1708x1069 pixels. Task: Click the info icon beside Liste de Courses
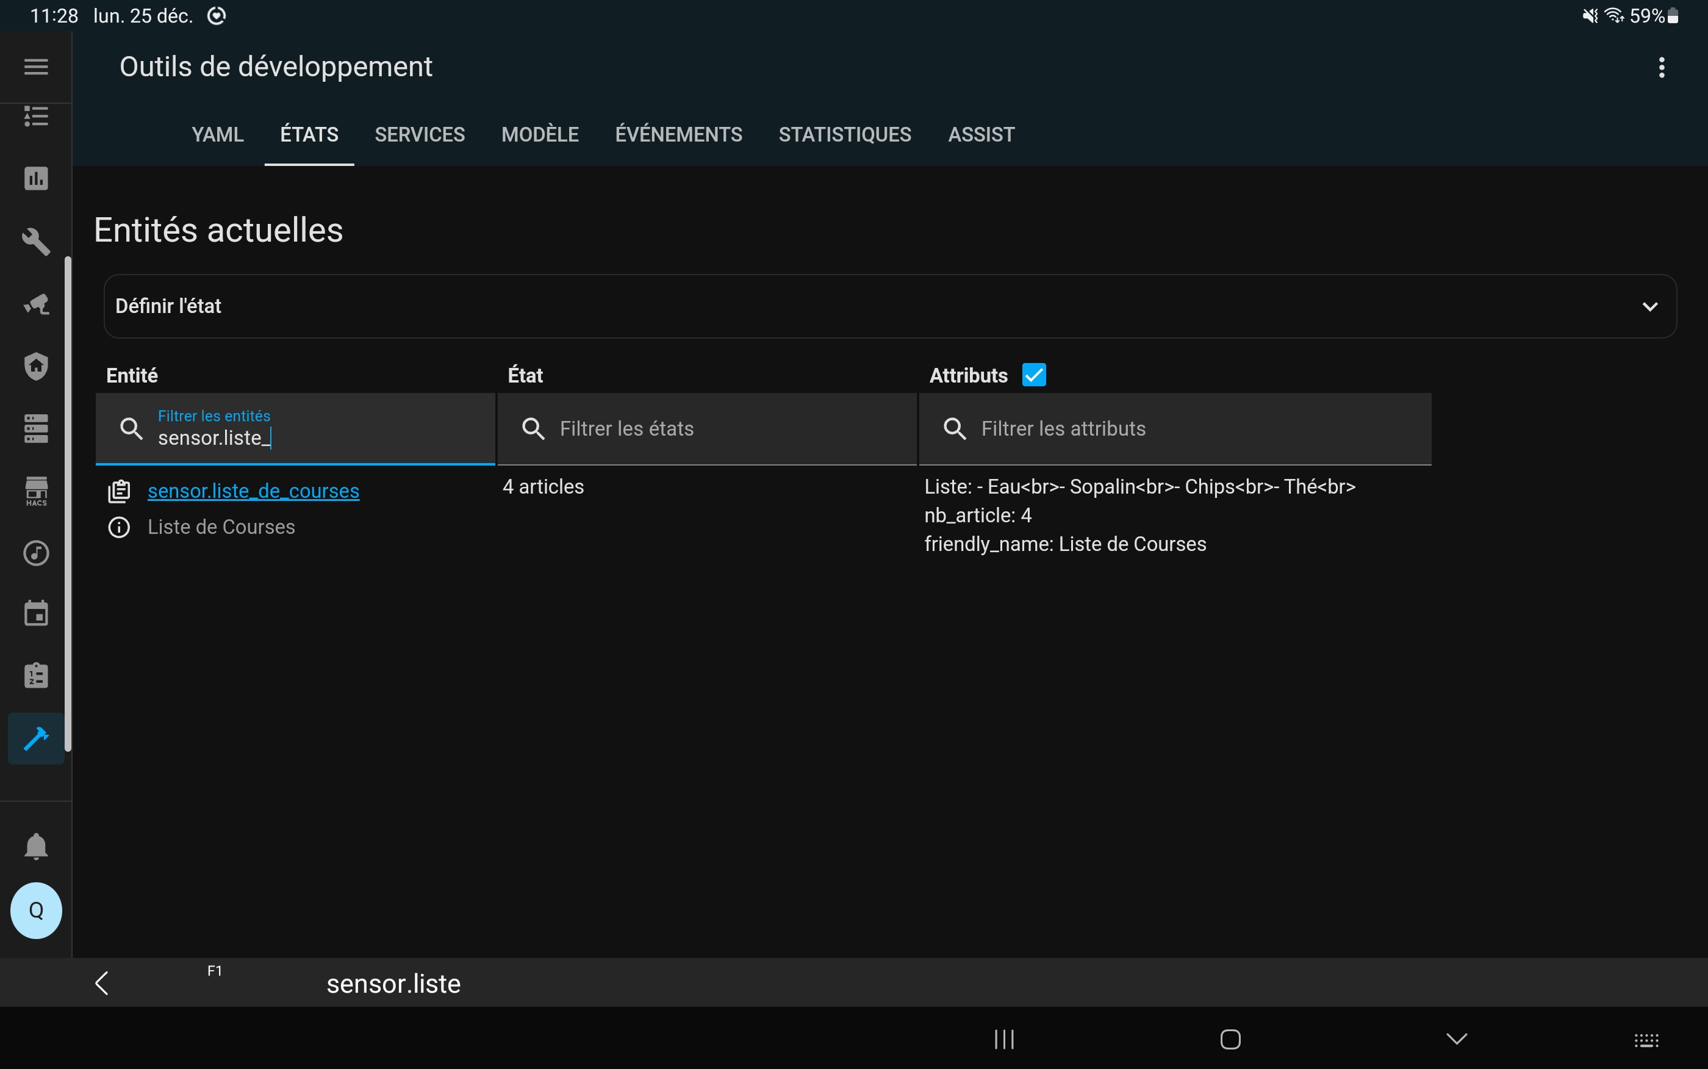[x=119, y=527]
